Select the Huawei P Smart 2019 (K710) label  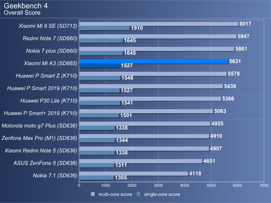pyautogui.click(x=42, y=88)
